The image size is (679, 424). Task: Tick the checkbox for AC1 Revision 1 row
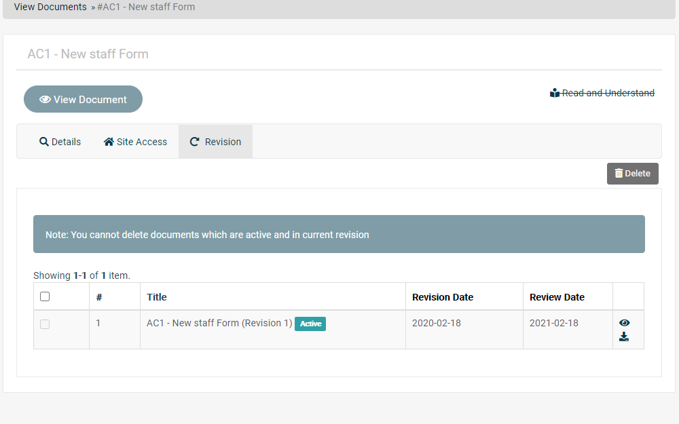[45, 324]
